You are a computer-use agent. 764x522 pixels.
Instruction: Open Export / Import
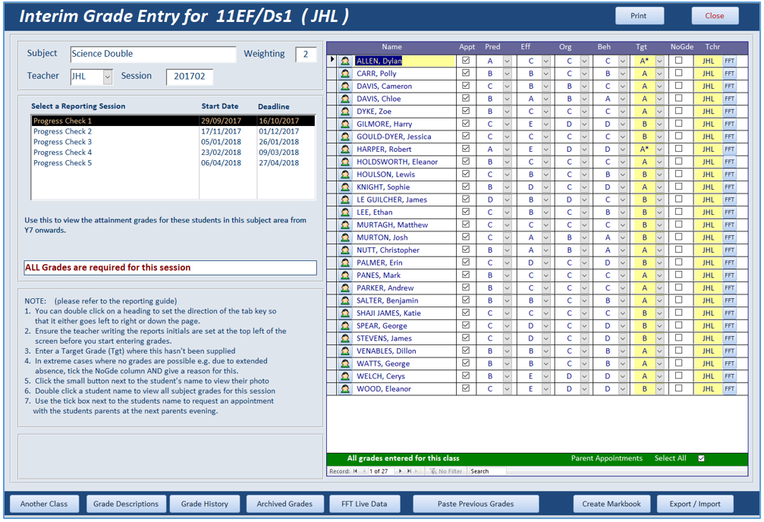pos(695,504)
